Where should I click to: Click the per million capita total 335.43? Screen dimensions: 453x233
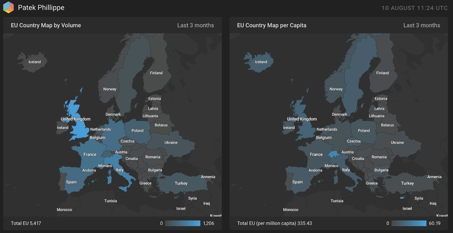click(274, 223)
